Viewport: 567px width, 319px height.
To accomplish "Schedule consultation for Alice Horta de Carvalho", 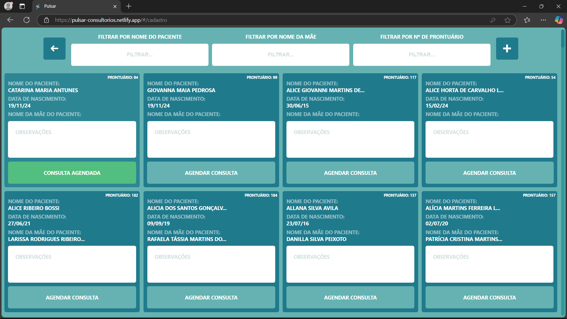I will (x=489, y=173).
